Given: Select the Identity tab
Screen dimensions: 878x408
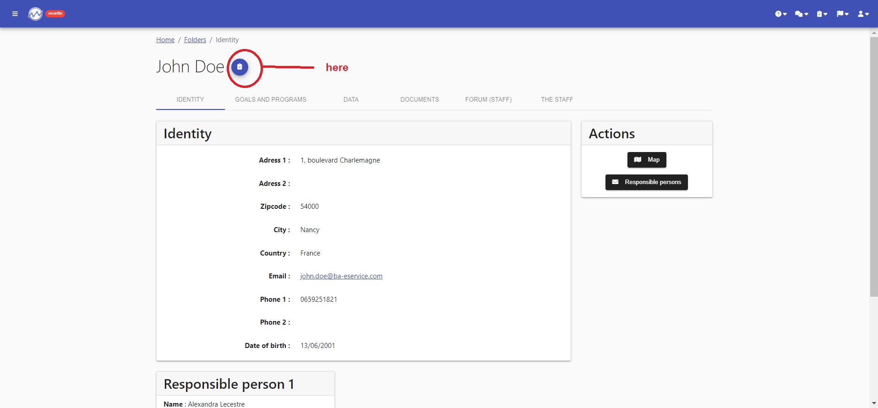Looking at the screenshot, I should [191, 99].
